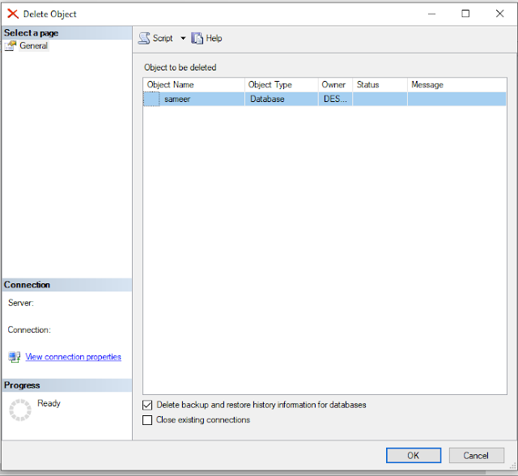Click the Status column header

(x=380, y=85)
